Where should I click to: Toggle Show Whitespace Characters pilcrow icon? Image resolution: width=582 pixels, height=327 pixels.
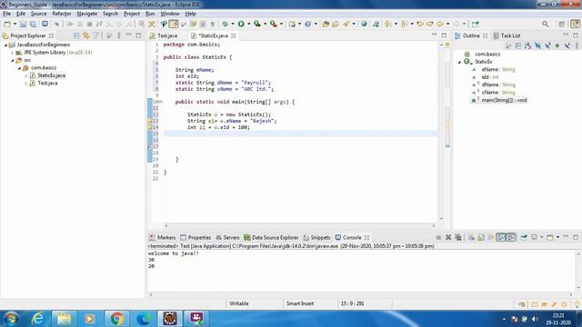(212, 25)
